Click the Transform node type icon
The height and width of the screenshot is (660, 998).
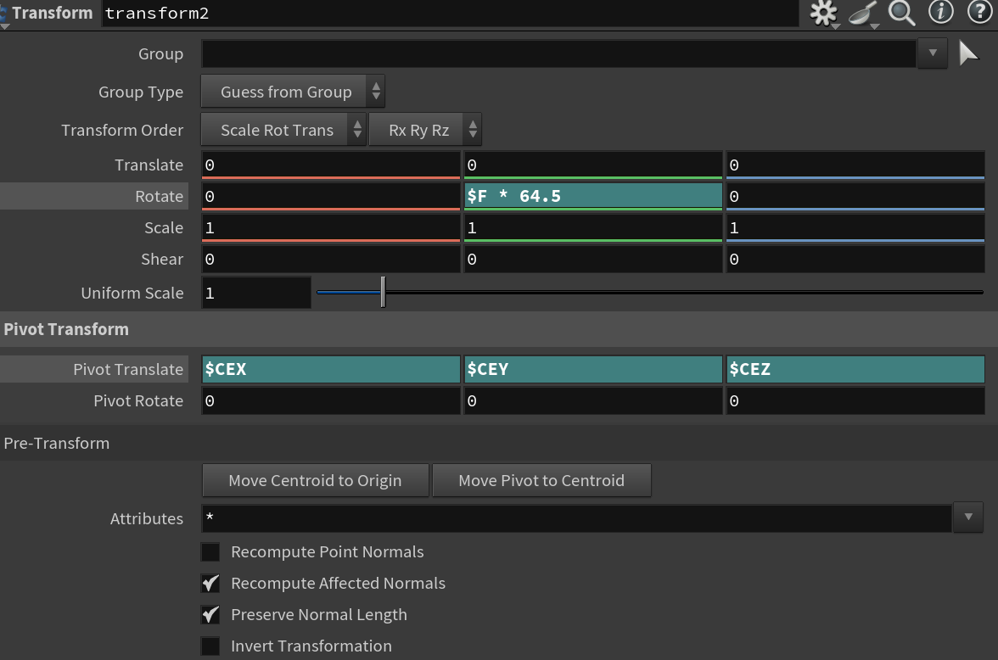(4, 14)
